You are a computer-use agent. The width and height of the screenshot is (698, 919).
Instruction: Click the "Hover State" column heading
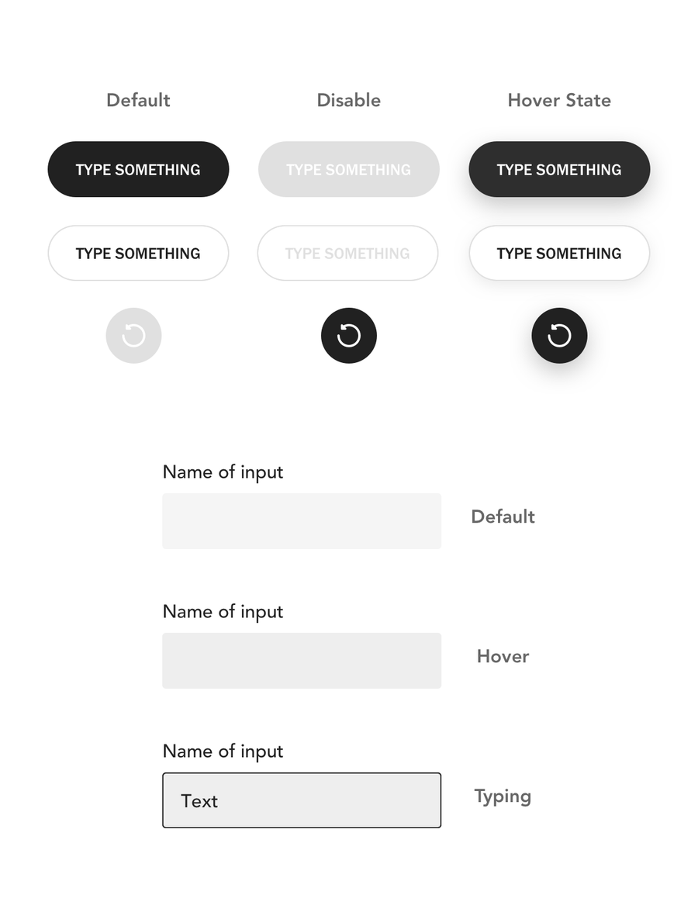559,100
